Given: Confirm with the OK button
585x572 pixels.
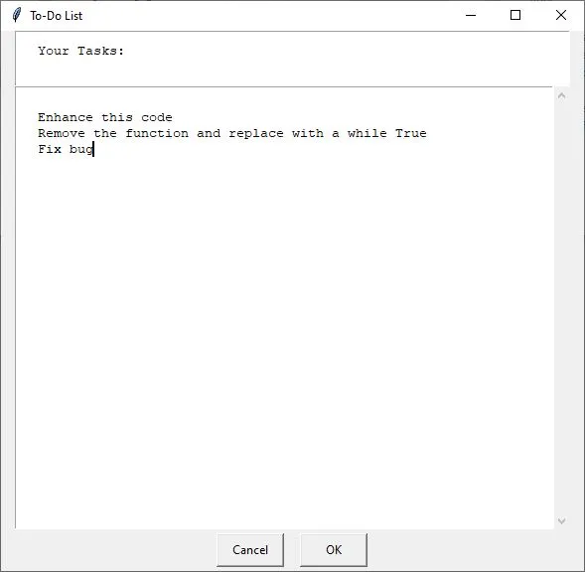Looking at the screenshot, I should [x=334, y=549].
